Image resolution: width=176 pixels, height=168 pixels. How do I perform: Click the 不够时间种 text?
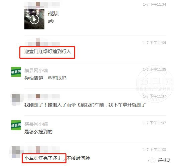[x=78, y=158]
